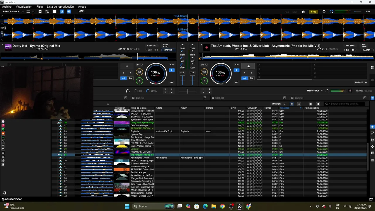Hit the CUE button on deck 2
The height and width of the screenshot is (211, 375).
pos(204,72)
